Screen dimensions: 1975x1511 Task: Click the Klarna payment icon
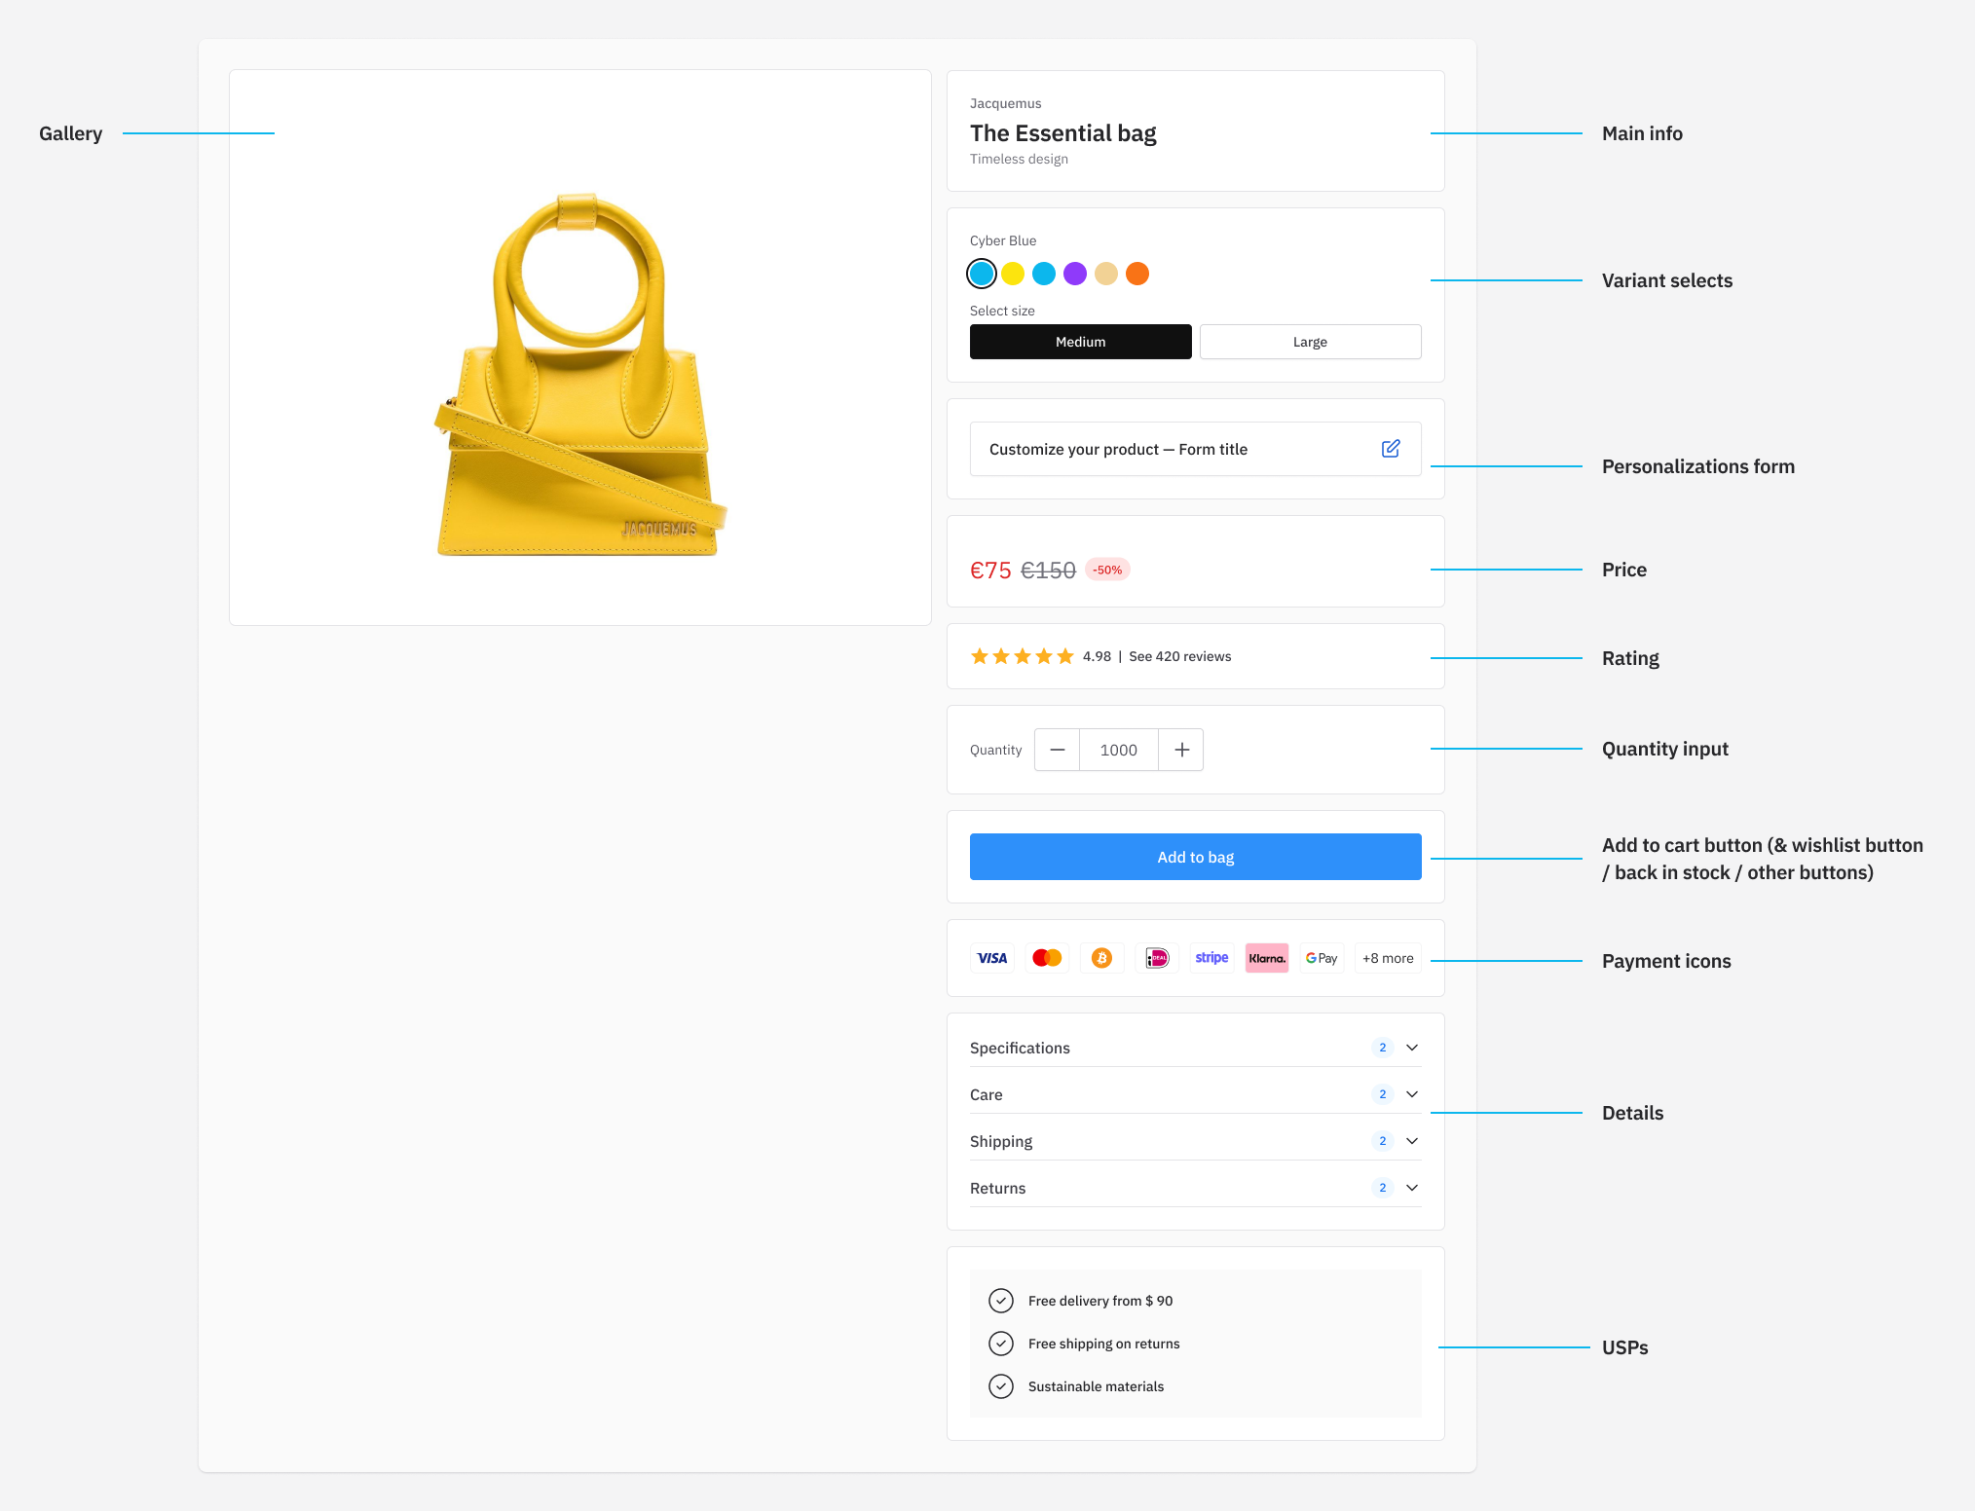(x=1267, y=958)
